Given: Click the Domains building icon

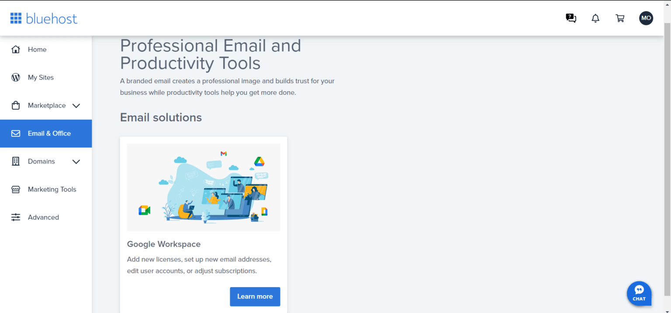Looking at the screenshot, I should click(x=16, y=161).
